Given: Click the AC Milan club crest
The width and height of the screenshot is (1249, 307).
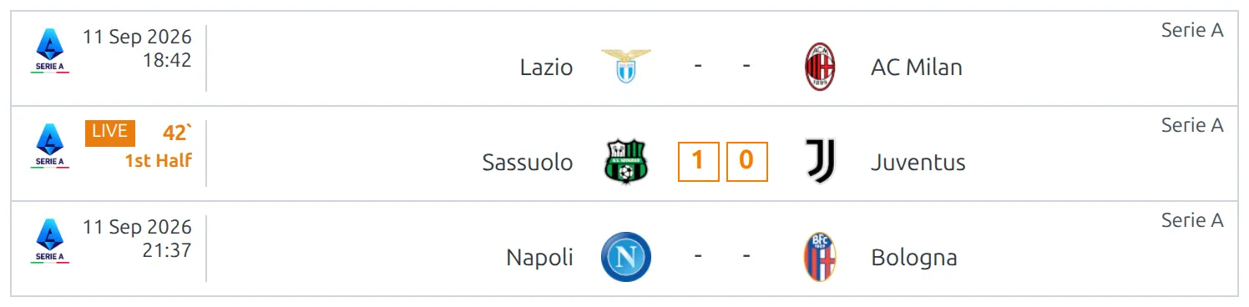Looking at the screenshot, I should pos(819,67).
